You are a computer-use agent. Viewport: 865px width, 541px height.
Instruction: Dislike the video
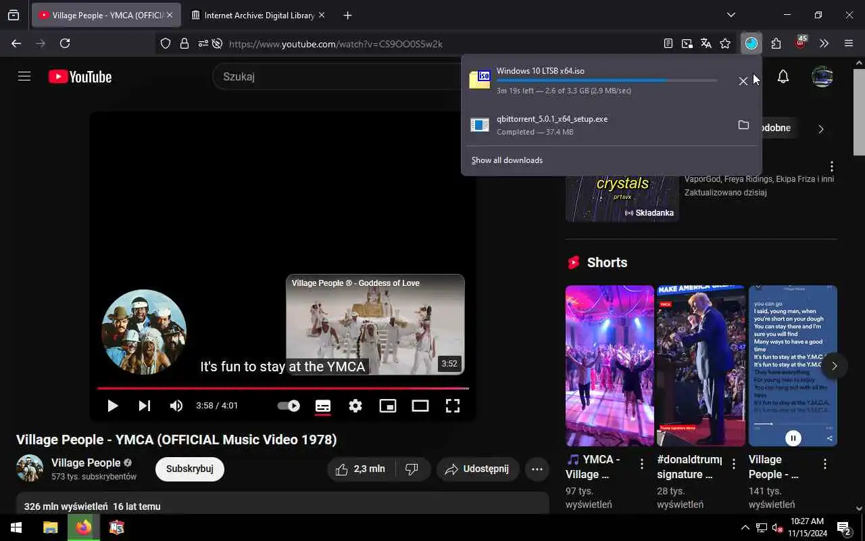412,469
